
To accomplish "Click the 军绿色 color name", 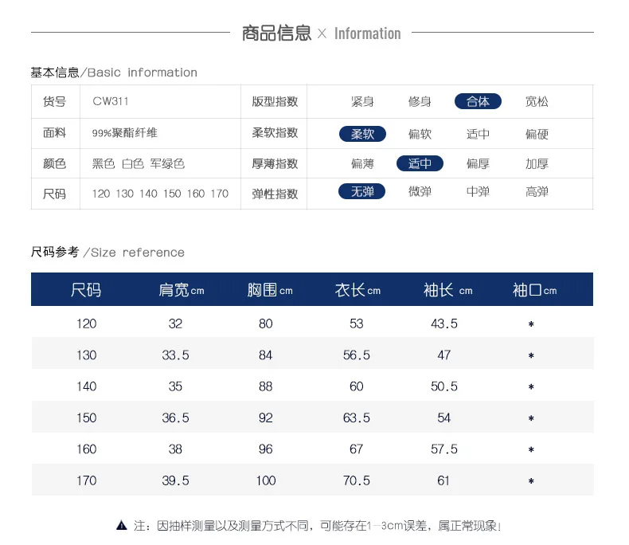I will click(167, 164).
